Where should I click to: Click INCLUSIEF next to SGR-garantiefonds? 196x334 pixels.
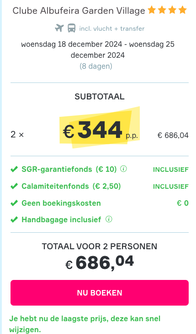tap(171, 170)
